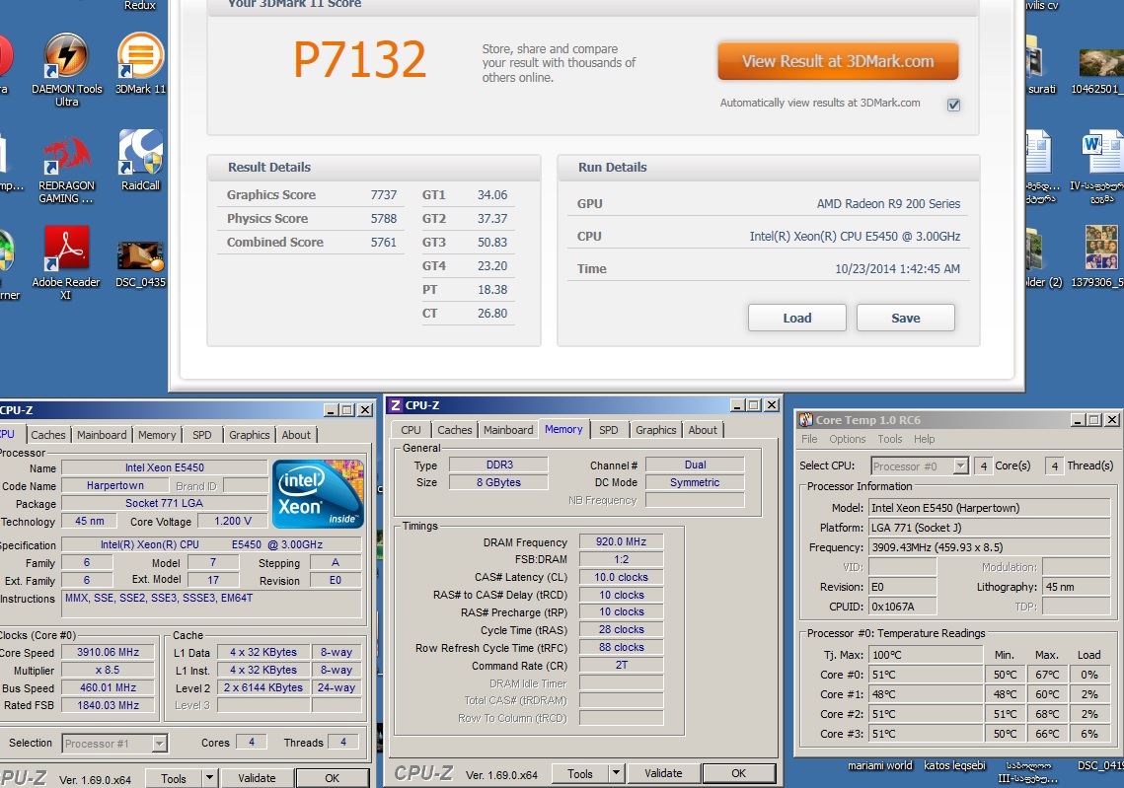
Task: Click Physics Score value 5788
Action: coord(384,219)
